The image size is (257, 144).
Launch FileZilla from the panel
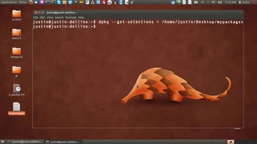pyautogui.click(x=104, y=2)
